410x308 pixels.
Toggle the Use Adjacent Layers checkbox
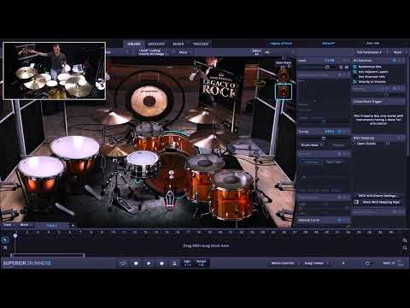354,72
